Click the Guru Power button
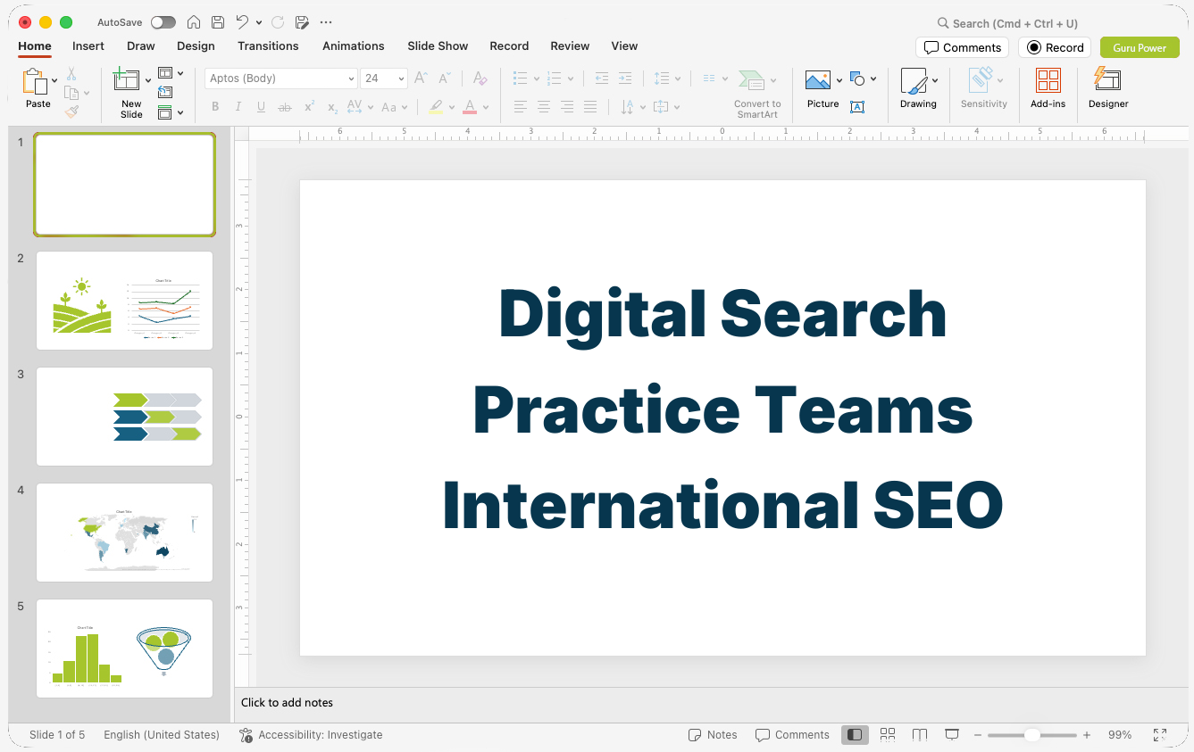Screen dimensions: 1194x752 [x=1140, y=47]
